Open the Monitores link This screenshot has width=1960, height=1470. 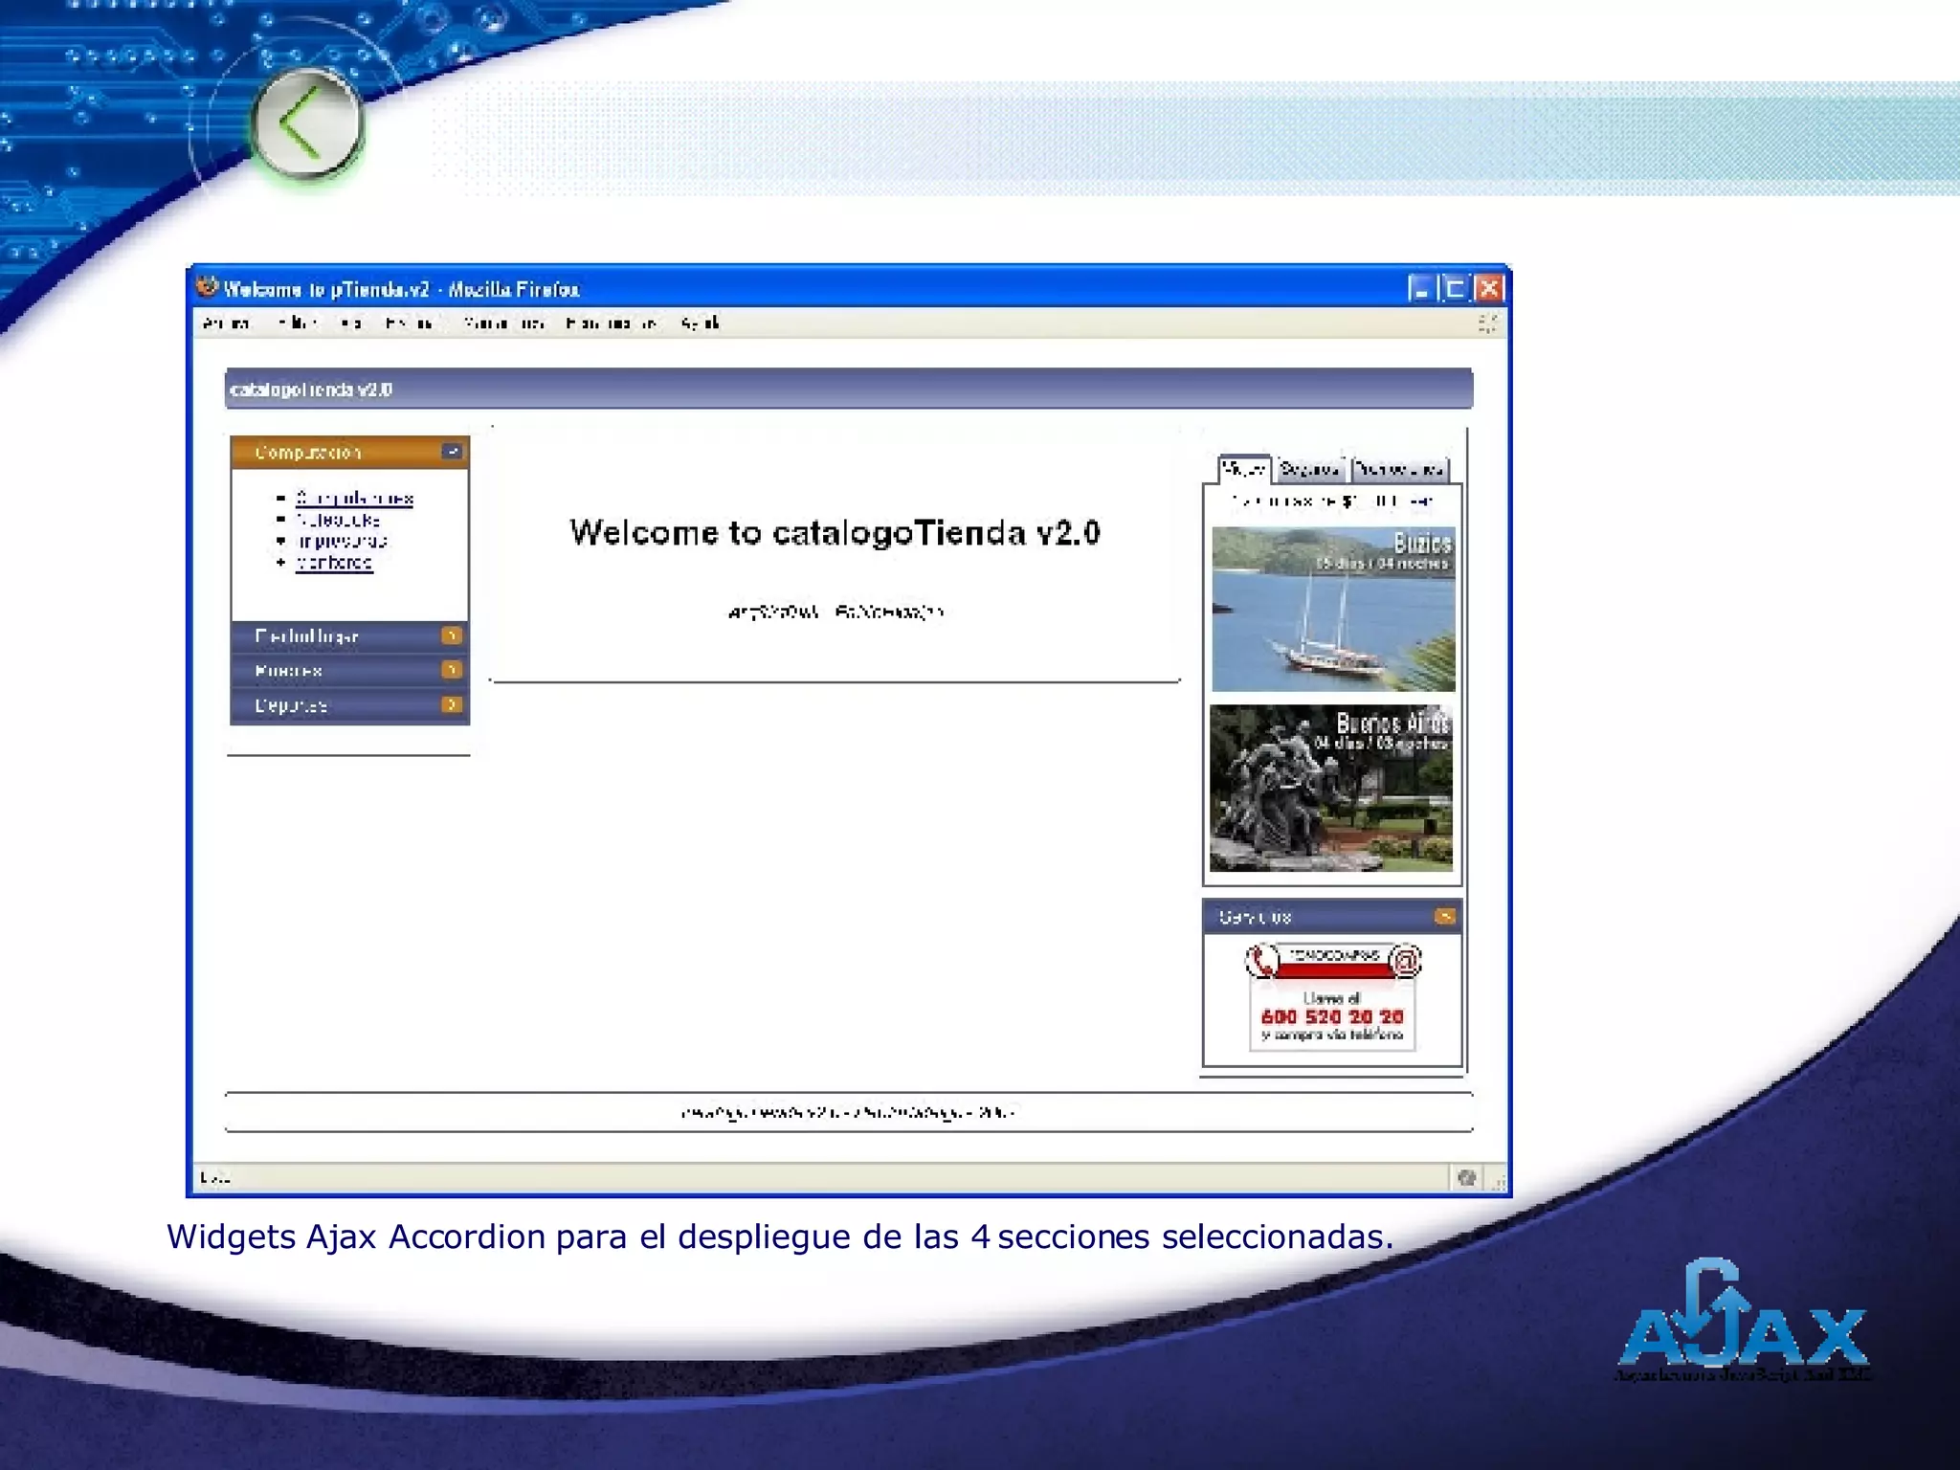pyautogui.click(x=334, y=563)
